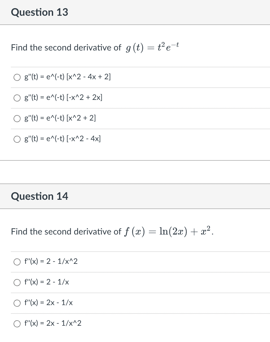Click answer text "g''(t) = e^(-t) [x^2 - 4x + 2]"
Screen dimensions: 270x342
click(x=67, y=77)
